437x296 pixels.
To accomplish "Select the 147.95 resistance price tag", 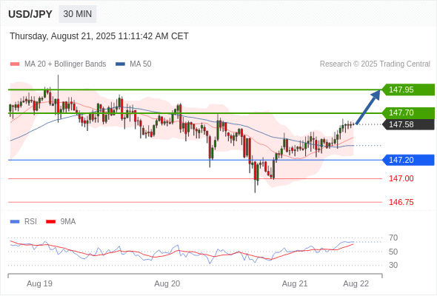I will [x=408, y=90].
